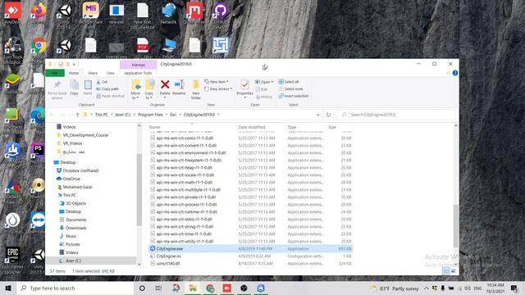
Task: Open the New item dropdown
Action: [x=217, y=82]
